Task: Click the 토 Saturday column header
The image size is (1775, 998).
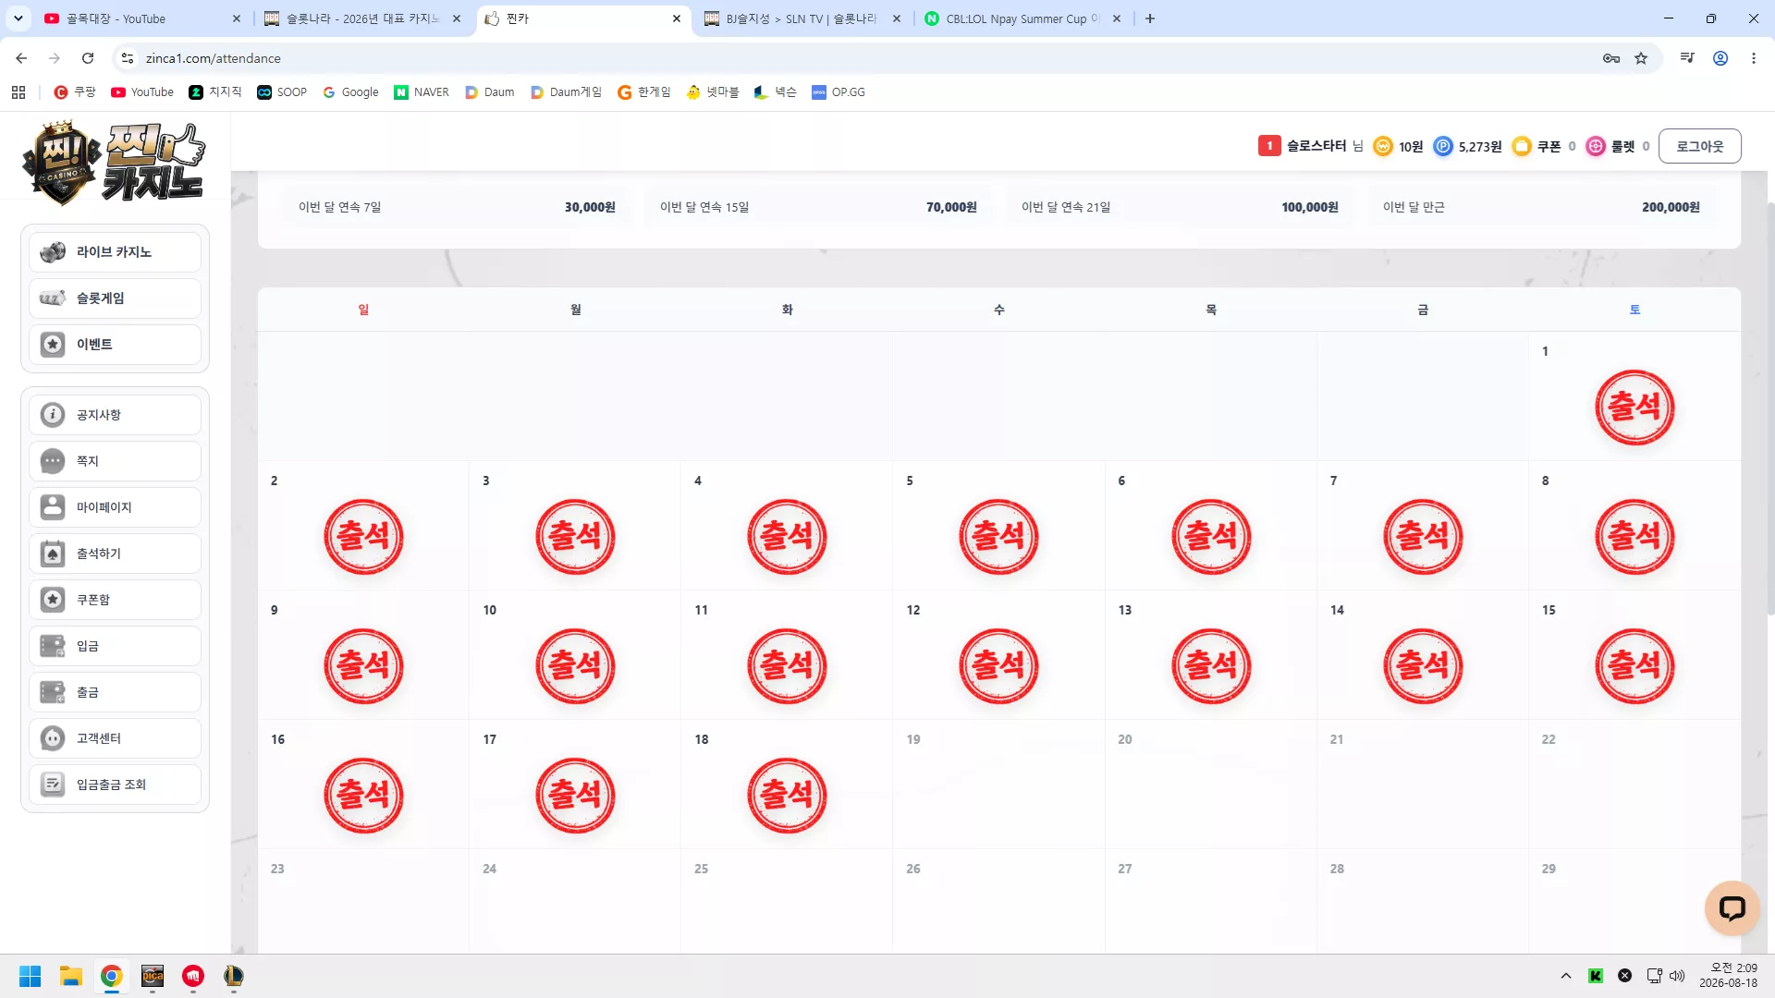Action: pos(1634,310)
